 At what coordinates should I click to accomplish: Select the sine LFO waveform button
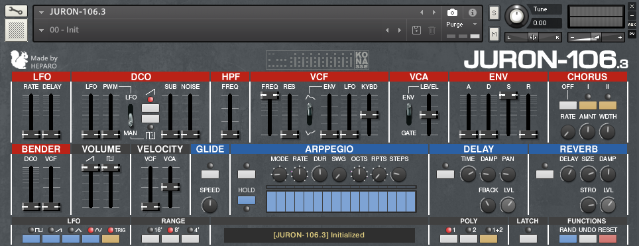click(91, 239)
